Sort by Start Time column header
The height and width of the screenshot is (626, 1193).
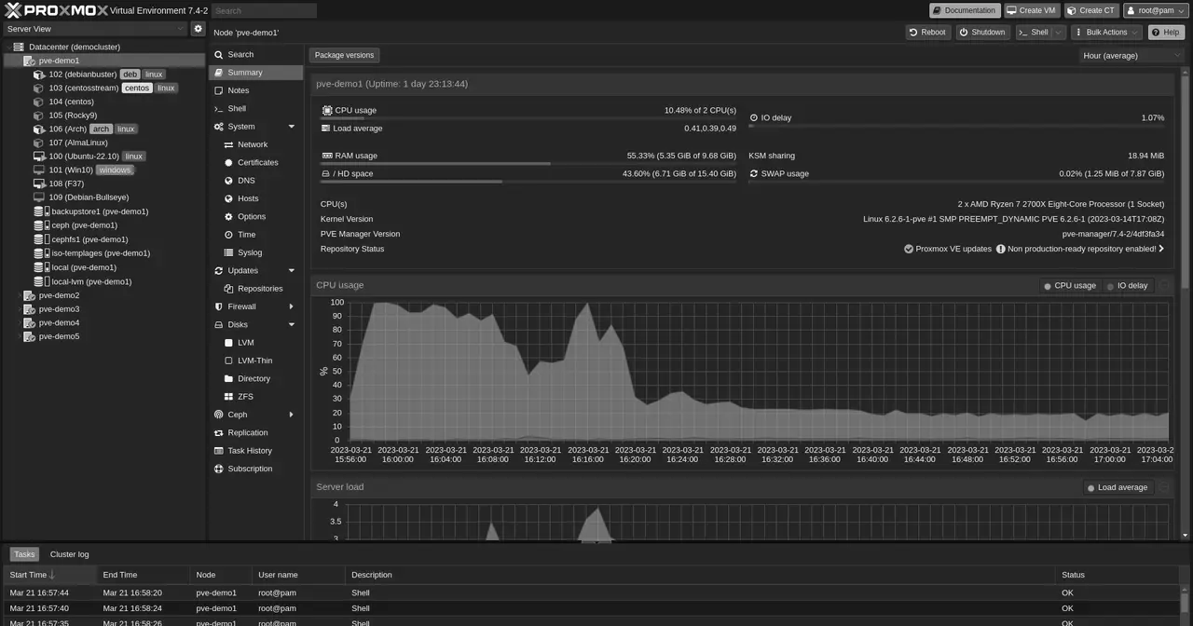click(x=48, y=575)
